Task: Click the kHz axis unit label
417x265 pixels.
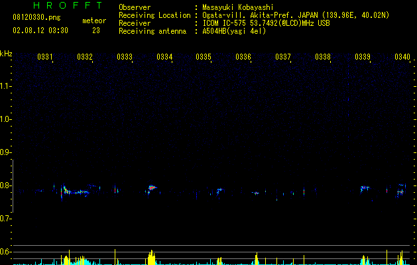Action: tap(6, 54)
